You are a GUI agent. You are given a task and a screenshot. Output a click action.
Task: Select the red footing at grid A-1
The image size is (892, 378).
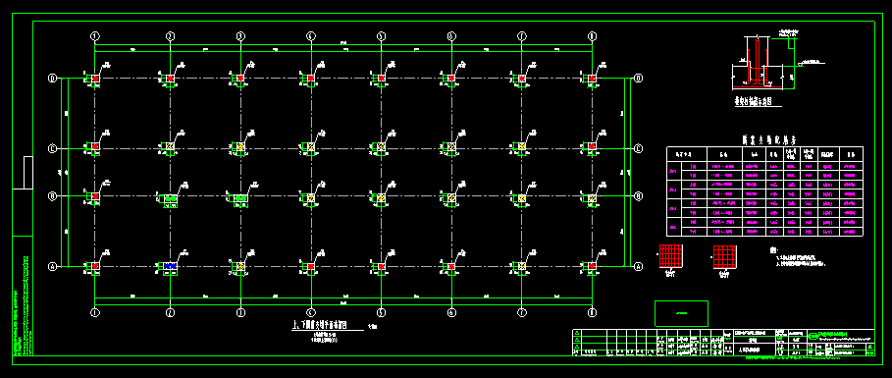point(95,266)
